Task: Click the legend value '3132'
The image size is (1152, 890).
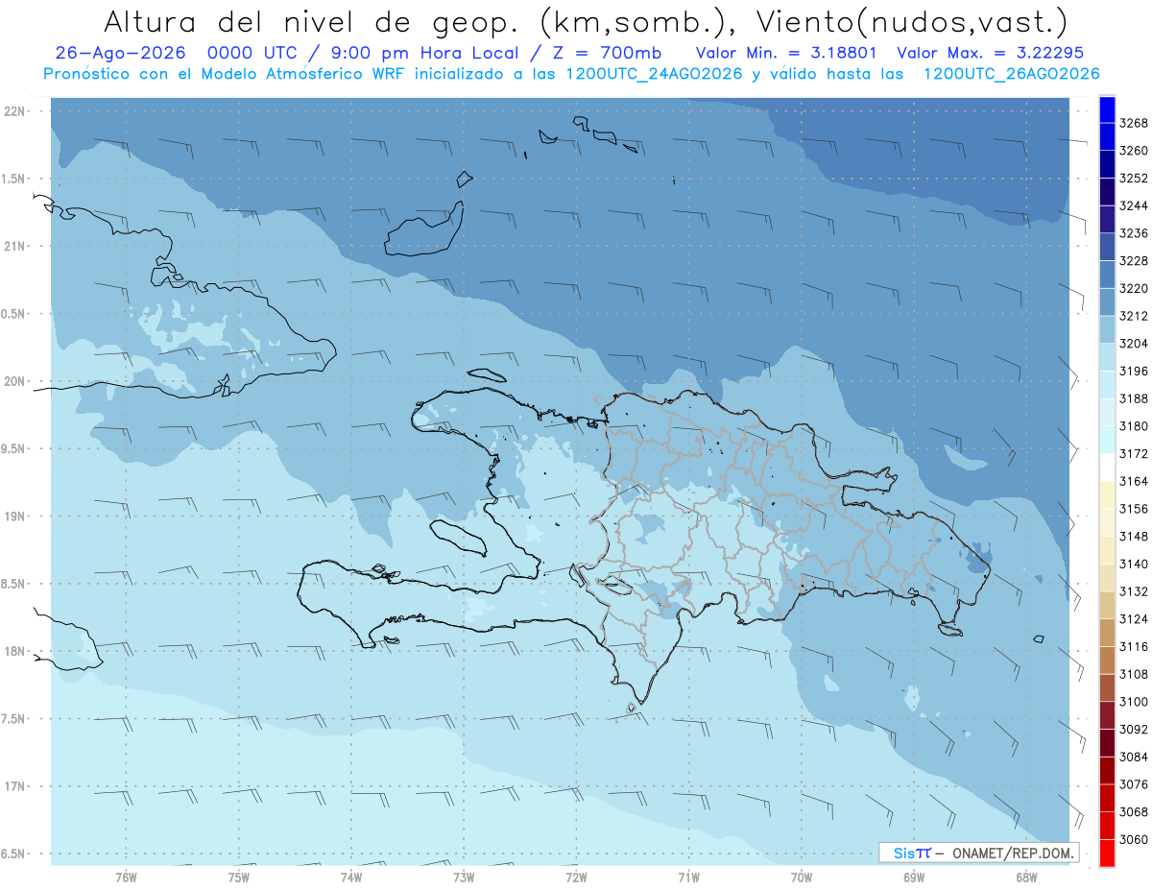Action: coord(1134,591)
